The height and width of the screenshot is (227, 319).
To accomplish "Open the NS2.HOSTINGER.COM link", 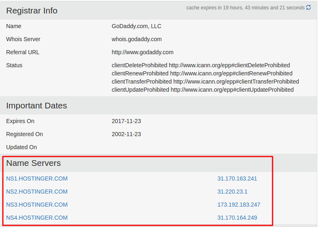I will click(x=37, y=192).
